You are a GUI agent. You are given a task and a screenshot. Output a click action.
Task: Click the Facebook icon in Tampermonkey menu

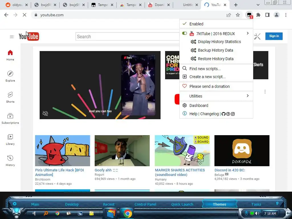point(228,114)
